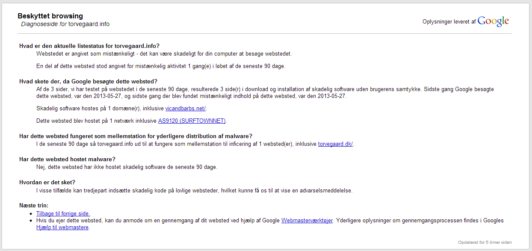Click heading Har dette websted hostet malware?
The image size is (532, 251).
coord(68,159)
